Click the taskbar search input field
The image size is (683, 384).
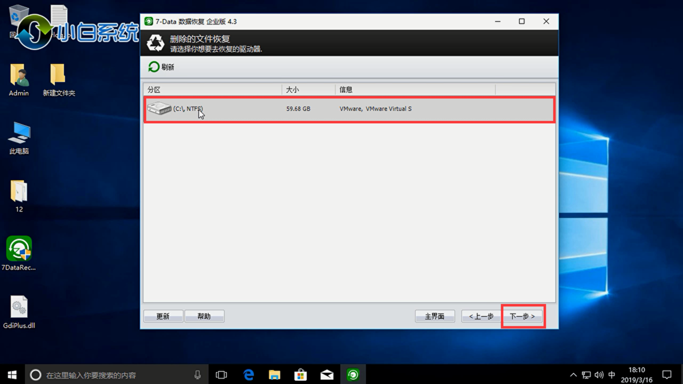117,375
